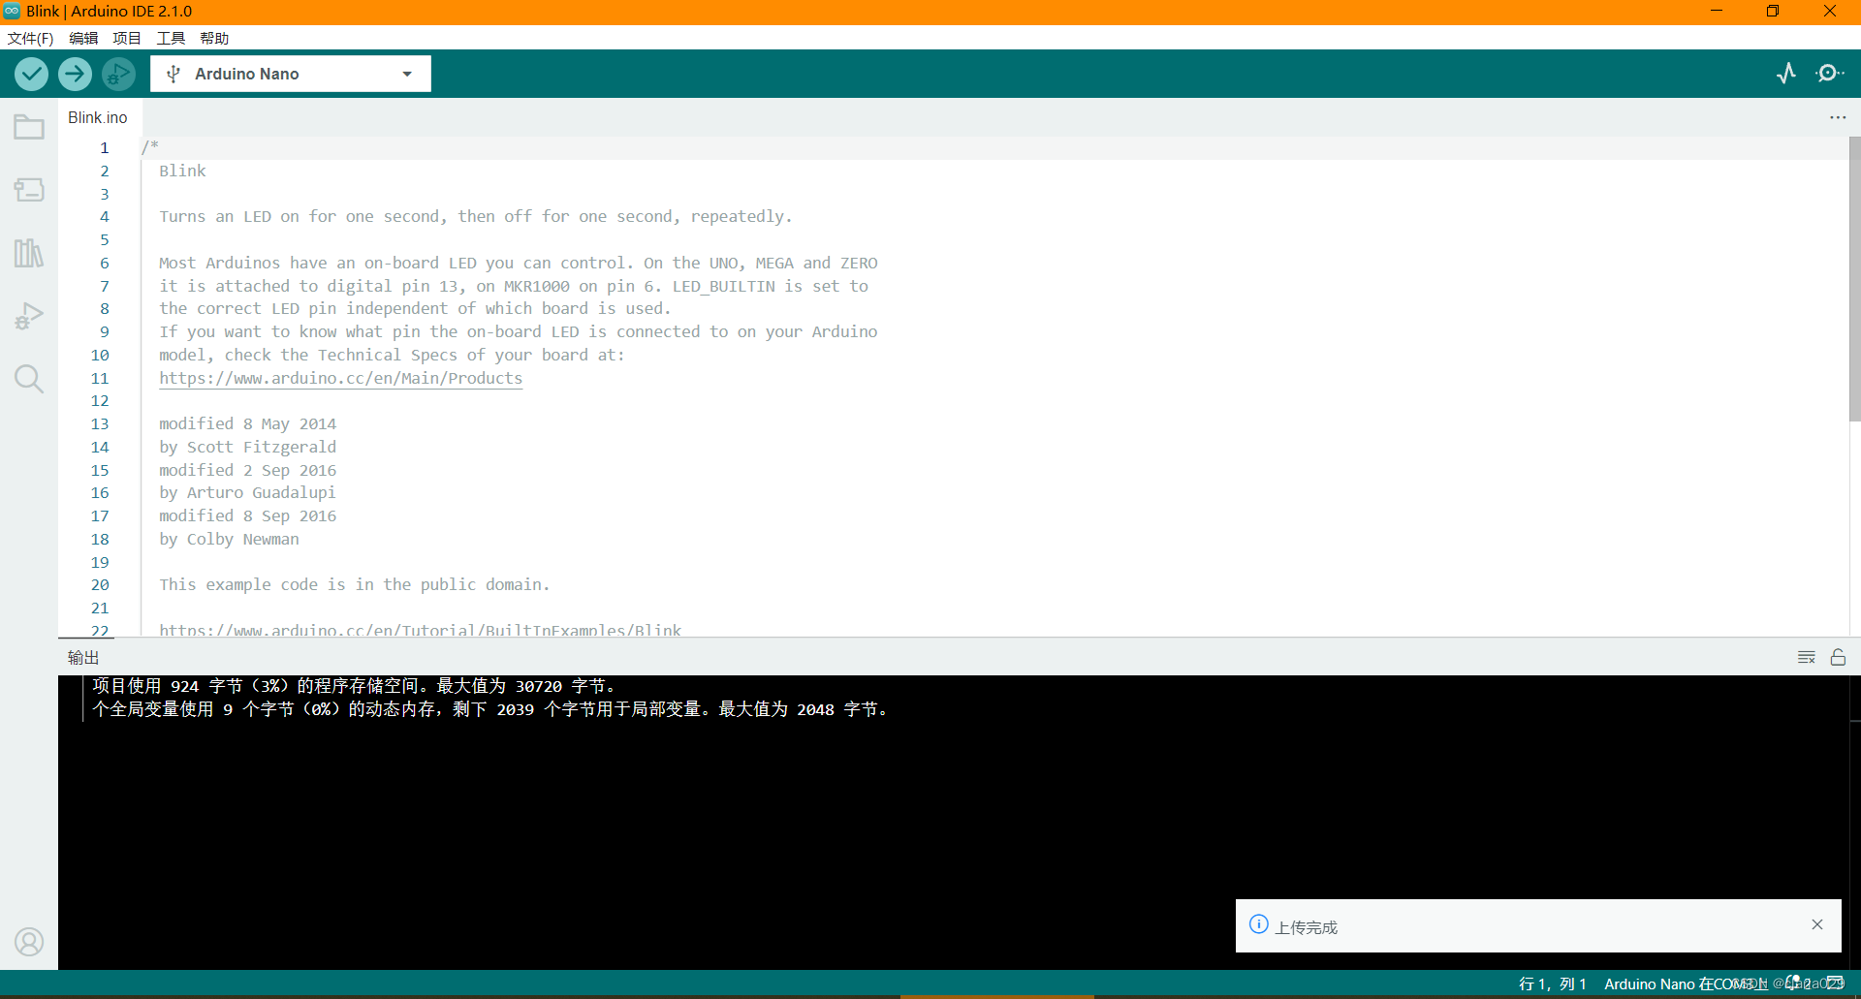Click the global variables memory output line
This screenshot has height=999, width=1861.
(490, 709)
